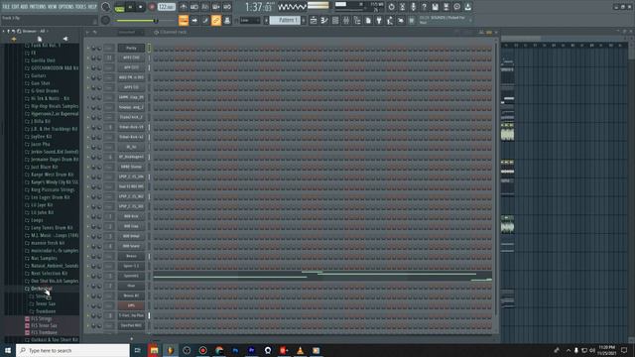Open the VLC cone icon in taskbar
The height and width of the screenshot is (357, 635).
(x=300, y=350)
